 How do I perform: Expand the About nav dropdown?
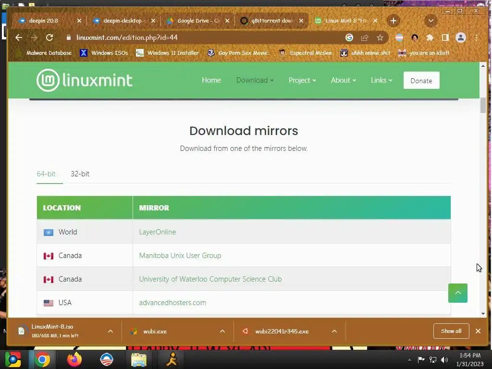pos(343,80)
